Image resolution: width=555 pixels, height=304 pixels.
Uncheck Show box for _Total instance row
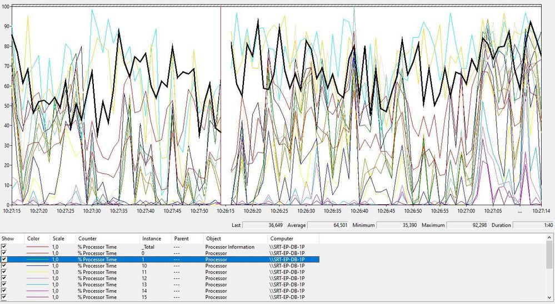[x=4, y=247]
